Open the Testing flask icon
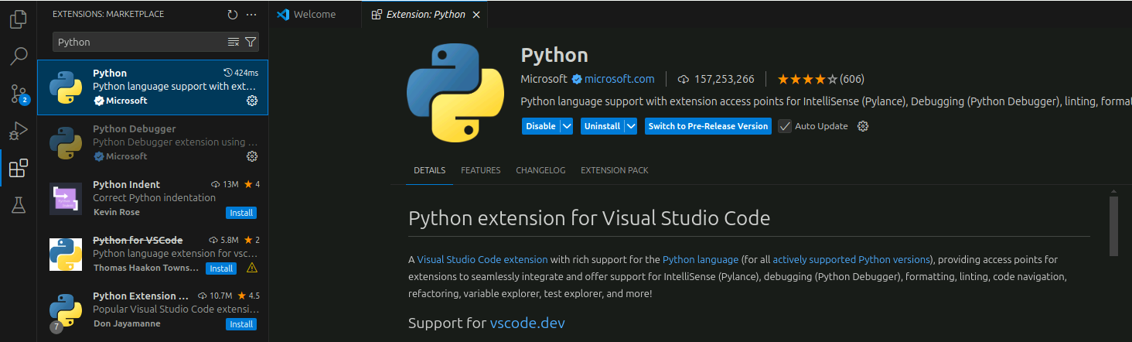 point(19,205)
